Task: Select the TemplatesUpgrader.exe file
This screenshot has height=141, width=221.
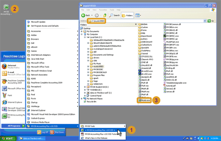Action: click(175, 83)
